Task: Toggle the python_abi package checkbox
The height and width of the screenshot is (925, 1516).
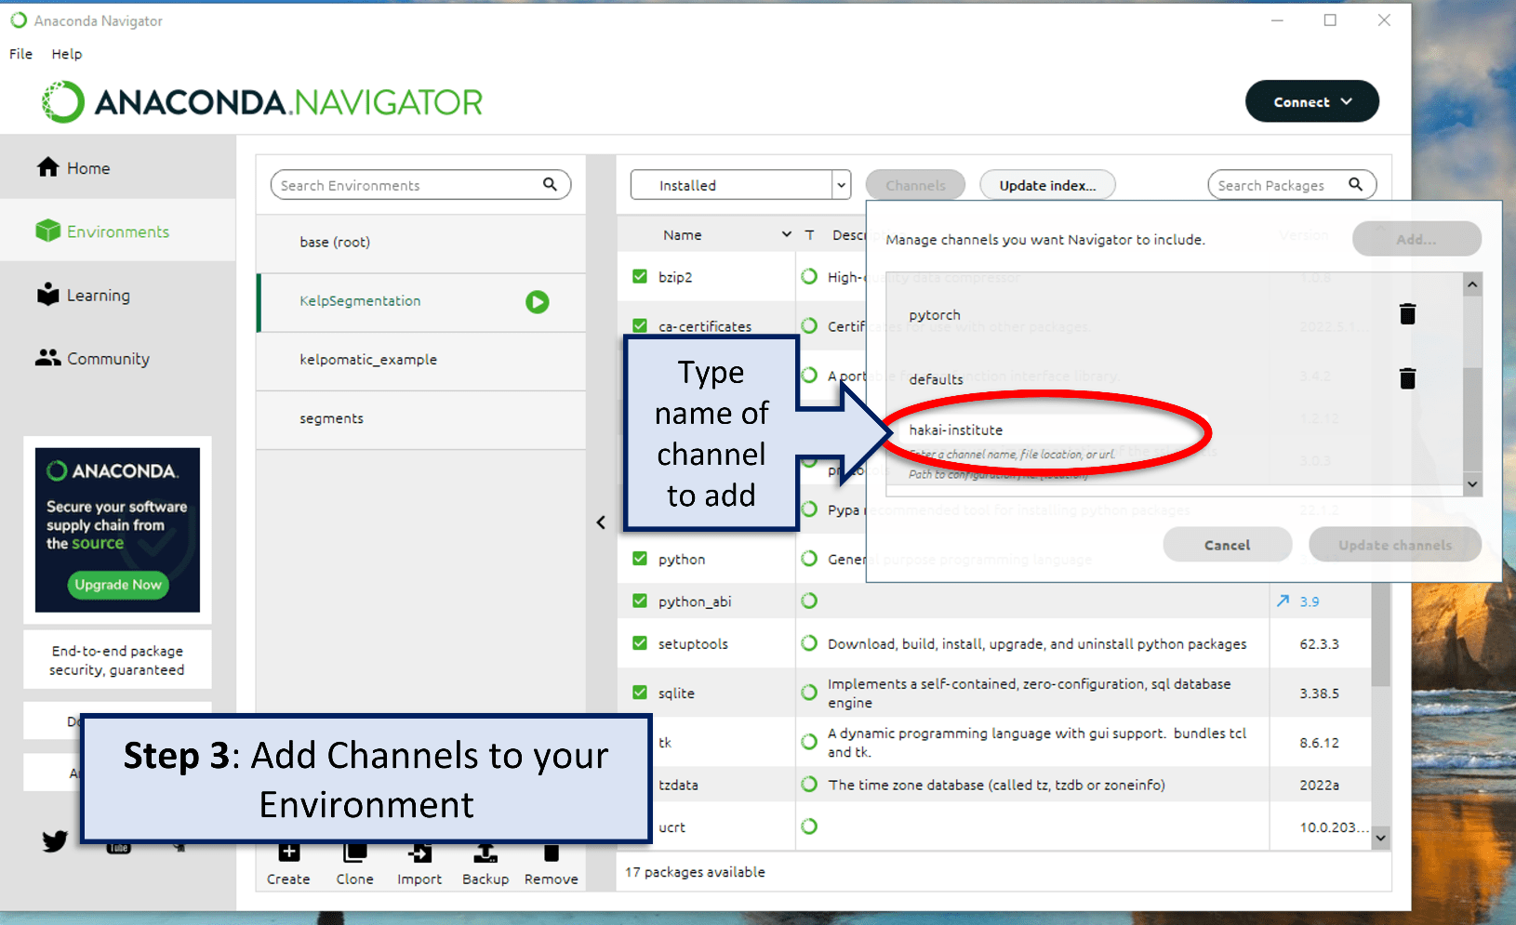Action: [x=640, y=601]
